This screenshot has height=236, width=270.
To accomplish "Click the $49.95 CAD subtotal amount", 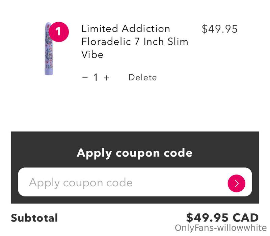I will [222, 218].
